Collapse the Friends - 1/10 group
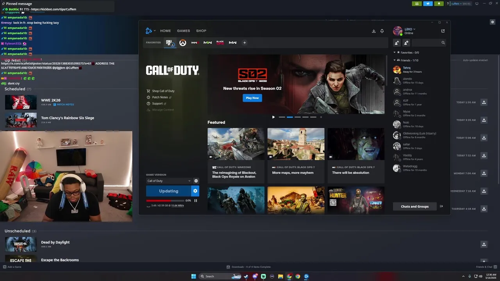Viewport: 500px width, 281px height. tap(395, 60)
